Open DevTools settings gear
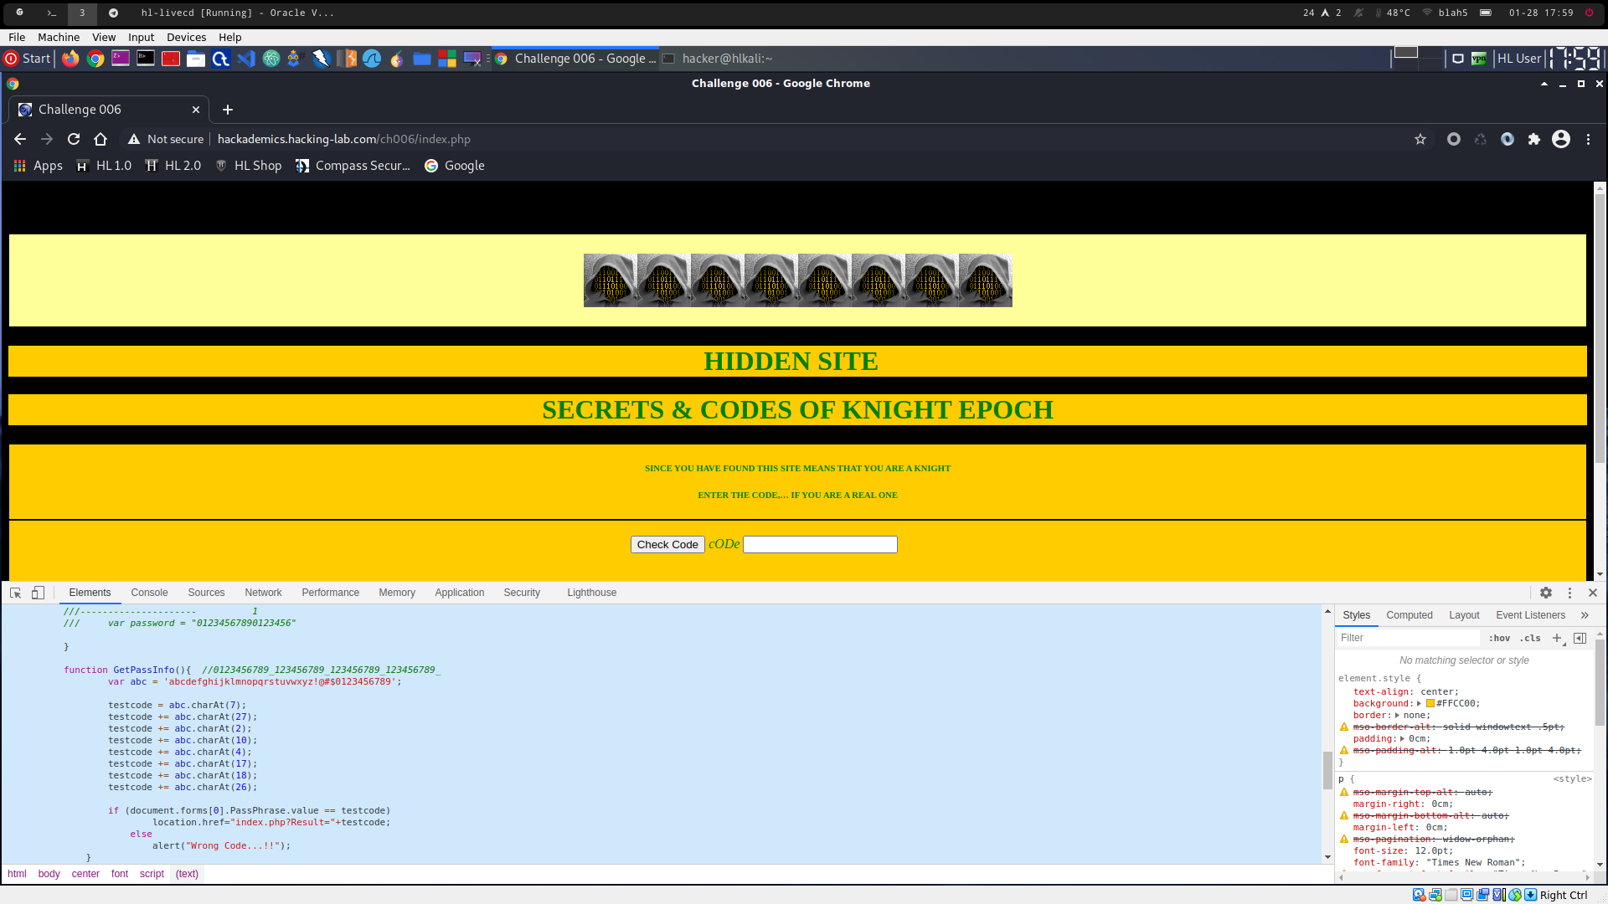1608x904 pixels. 1545,593
